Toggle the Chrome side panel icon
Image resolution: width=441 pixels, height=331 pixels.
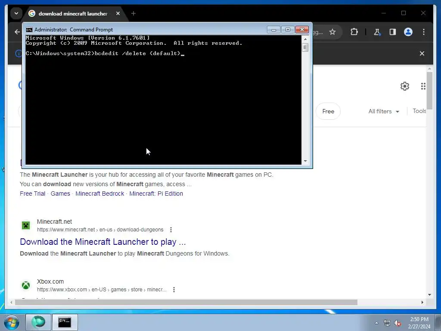(393, 32)
